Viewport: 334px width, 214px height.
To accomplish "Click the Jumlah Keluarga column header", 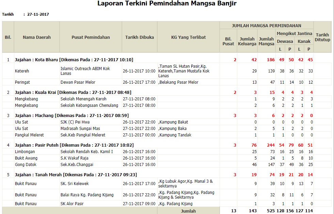I will pos(247,41).
